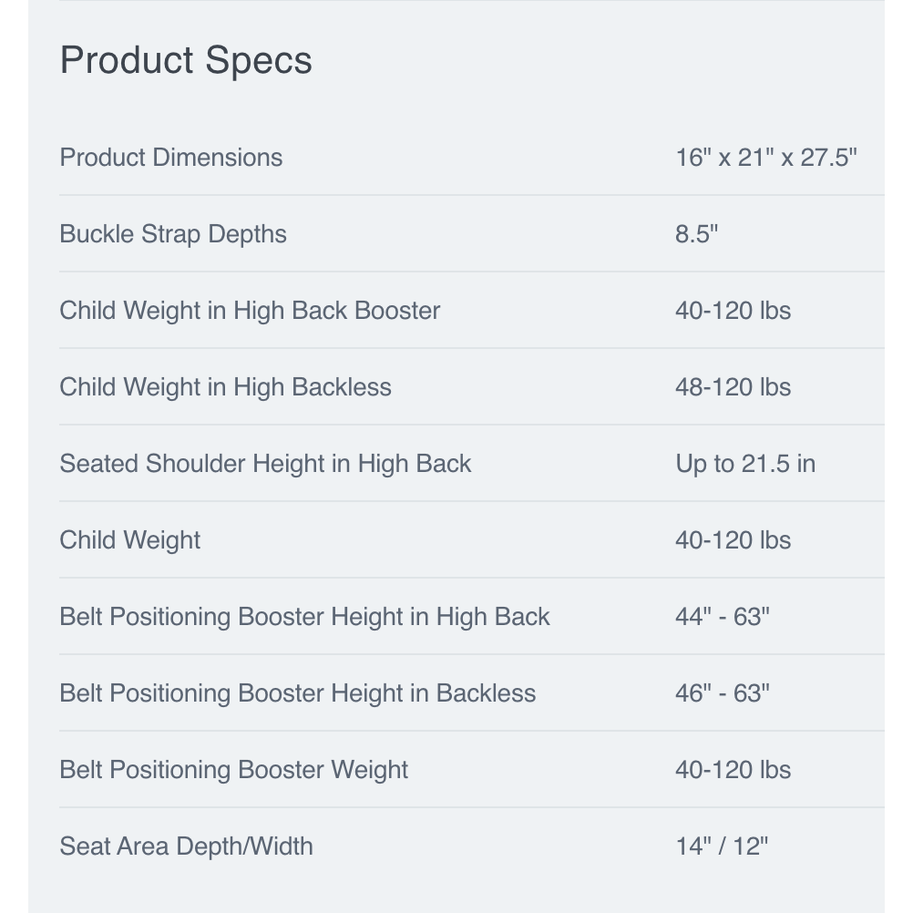
Task: Select the Product Dimensions label
Action: click(x=171, y=157)
